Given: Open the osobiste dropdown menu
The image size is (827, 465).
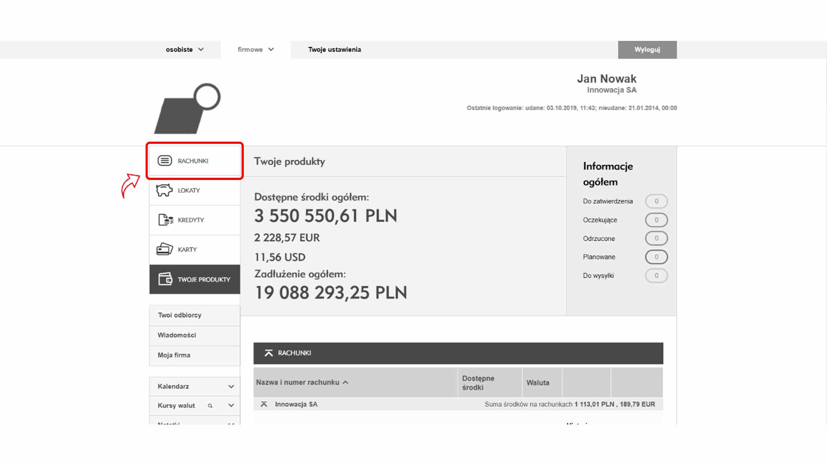Looking at the screenshot, I should pos(185,50).
